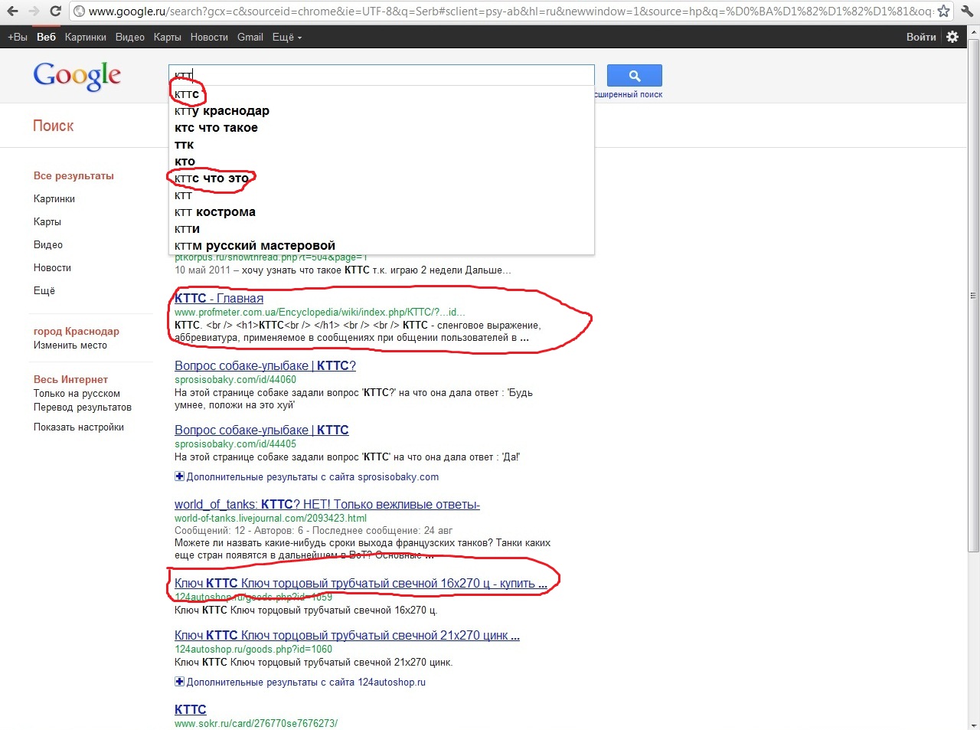Choose suggestion 'кттм русский мастеровой'
The width and height of the screenshot is (980, 730).
click(x=381, y=246)
